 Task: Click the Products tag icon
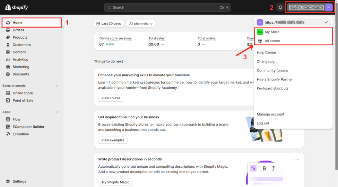(8, 37)
